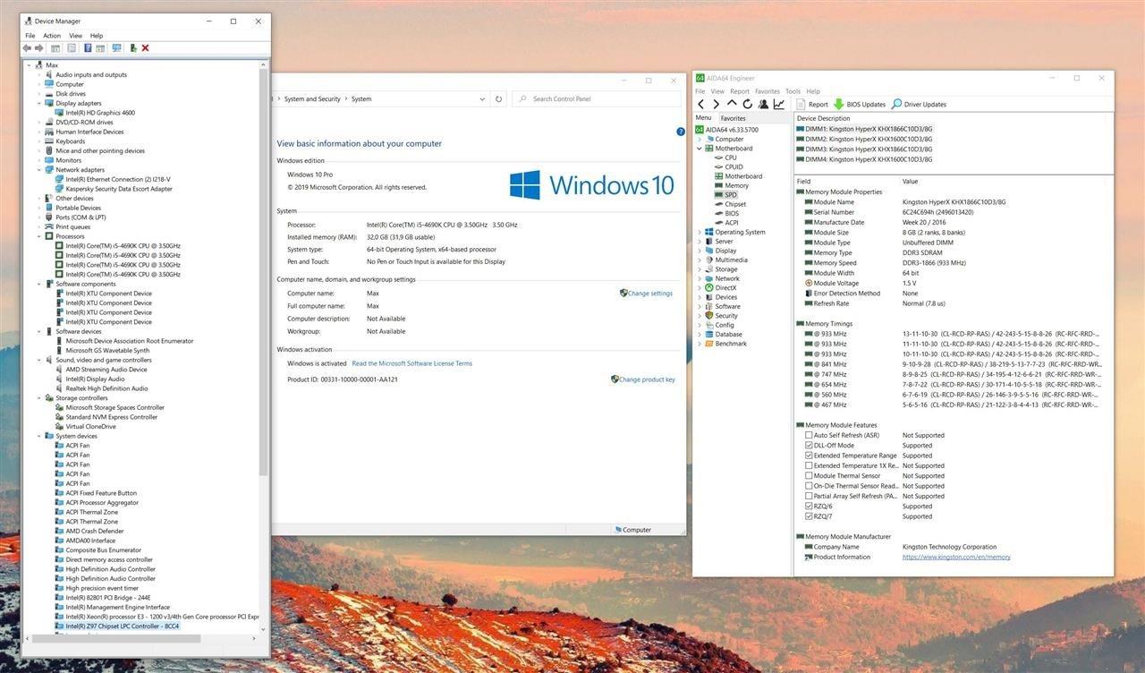Toggle the DLL-Off Mode checkbox
The image size is (1145, 673).
pyautogui.click(x=809, y=445)
